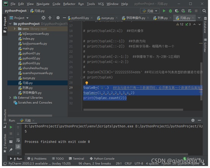Pin the Run tab with pin icon

(11, 150)
